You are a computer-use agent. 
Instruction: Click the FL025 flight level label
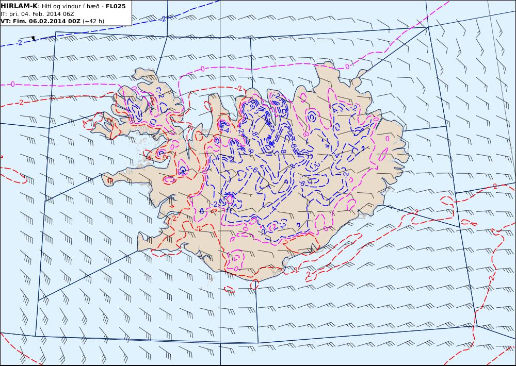[116, 6]
